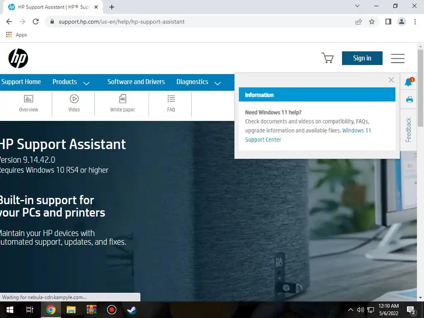This screenshot has width=424, height=318.
Task: Open the FAQ section
Action: pyautogui.click(x=171, y=104)
